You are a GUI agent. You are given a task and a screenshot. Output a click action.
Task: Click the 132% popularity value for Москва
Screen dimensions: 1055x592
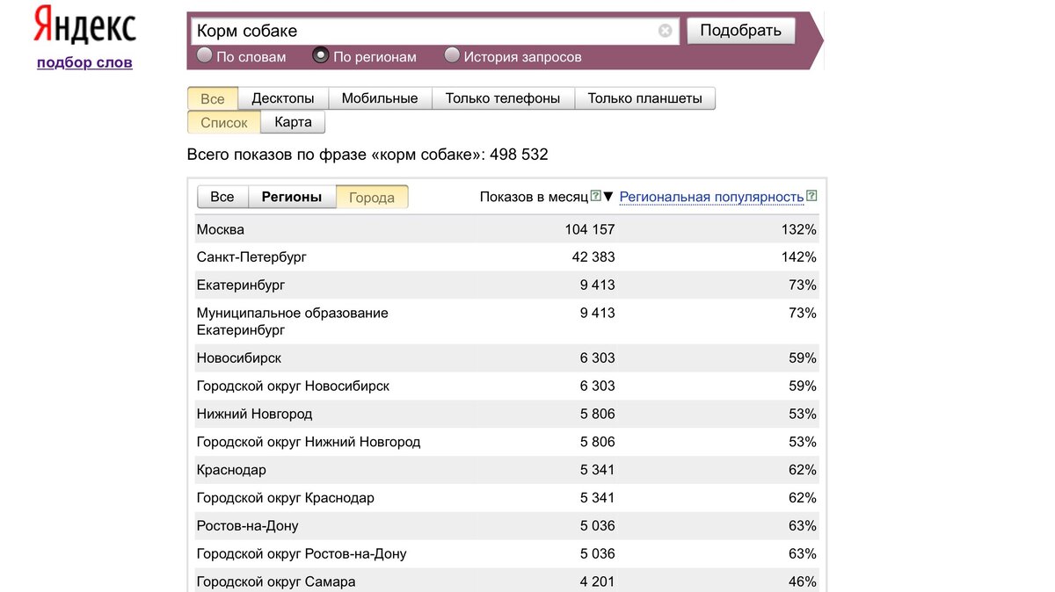pyautogui.click(x=799, y=229)
